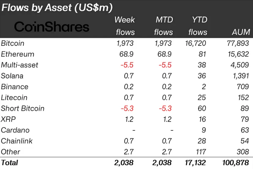Click the Flows by Asset title
Viewport: 253px width, 169px height.
click(x=57, y=7)
